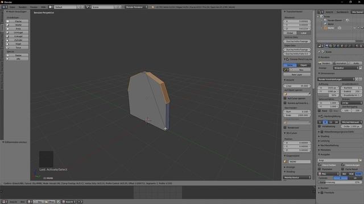Collapse the Transformieren panel
The image size is (364, 204).
[293, 11]
